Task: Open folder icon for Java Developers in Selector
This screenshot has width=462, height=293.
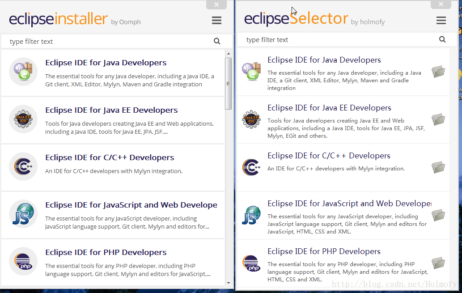Action: [438, 72]
